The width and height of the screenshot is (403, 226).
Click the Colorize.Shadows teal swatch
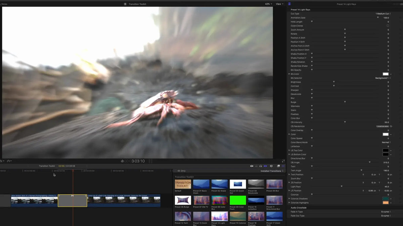[x=386, y=199]
